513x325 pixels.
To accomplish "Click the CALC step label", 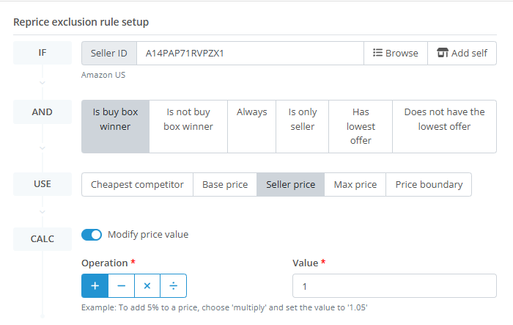I will [x=43, y=239].
